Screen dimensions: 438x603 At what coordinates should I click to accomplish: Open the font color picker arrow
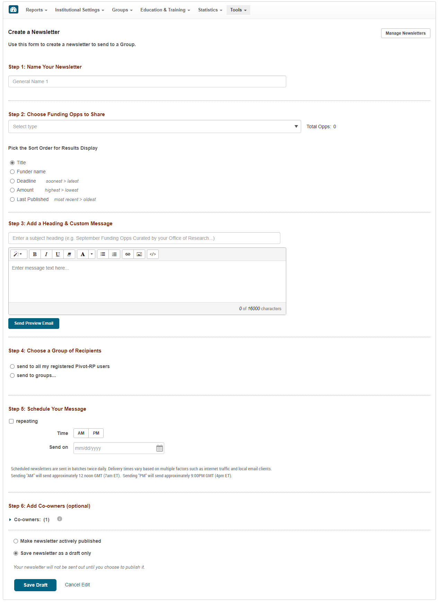pos(92,254)
